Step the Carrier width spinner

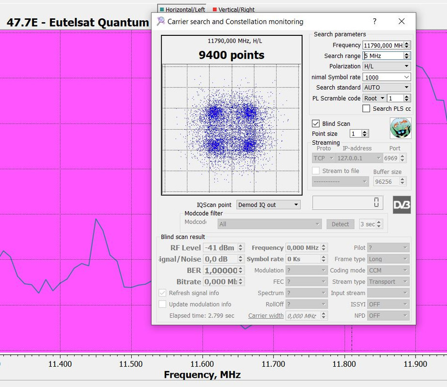324,315
